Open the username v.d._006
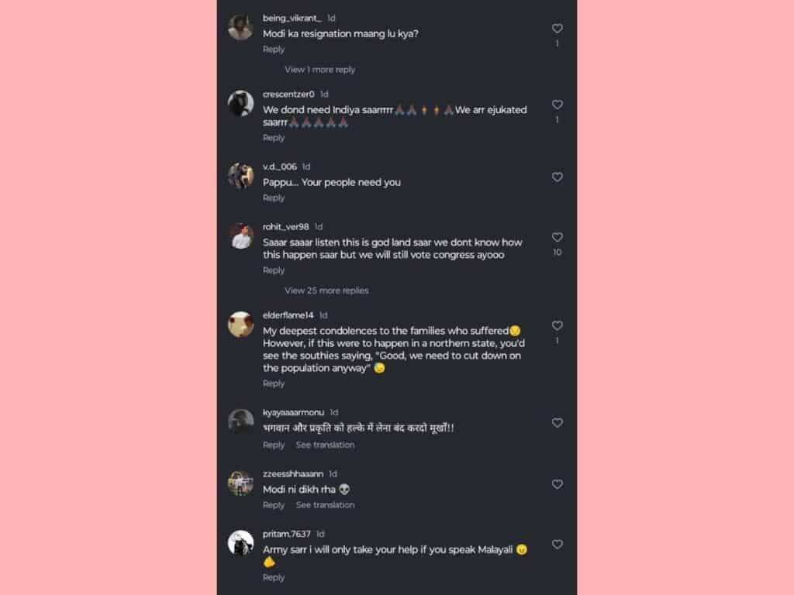Image resolution: width=794 pixels, height=595 pixels. pos(279,167)
